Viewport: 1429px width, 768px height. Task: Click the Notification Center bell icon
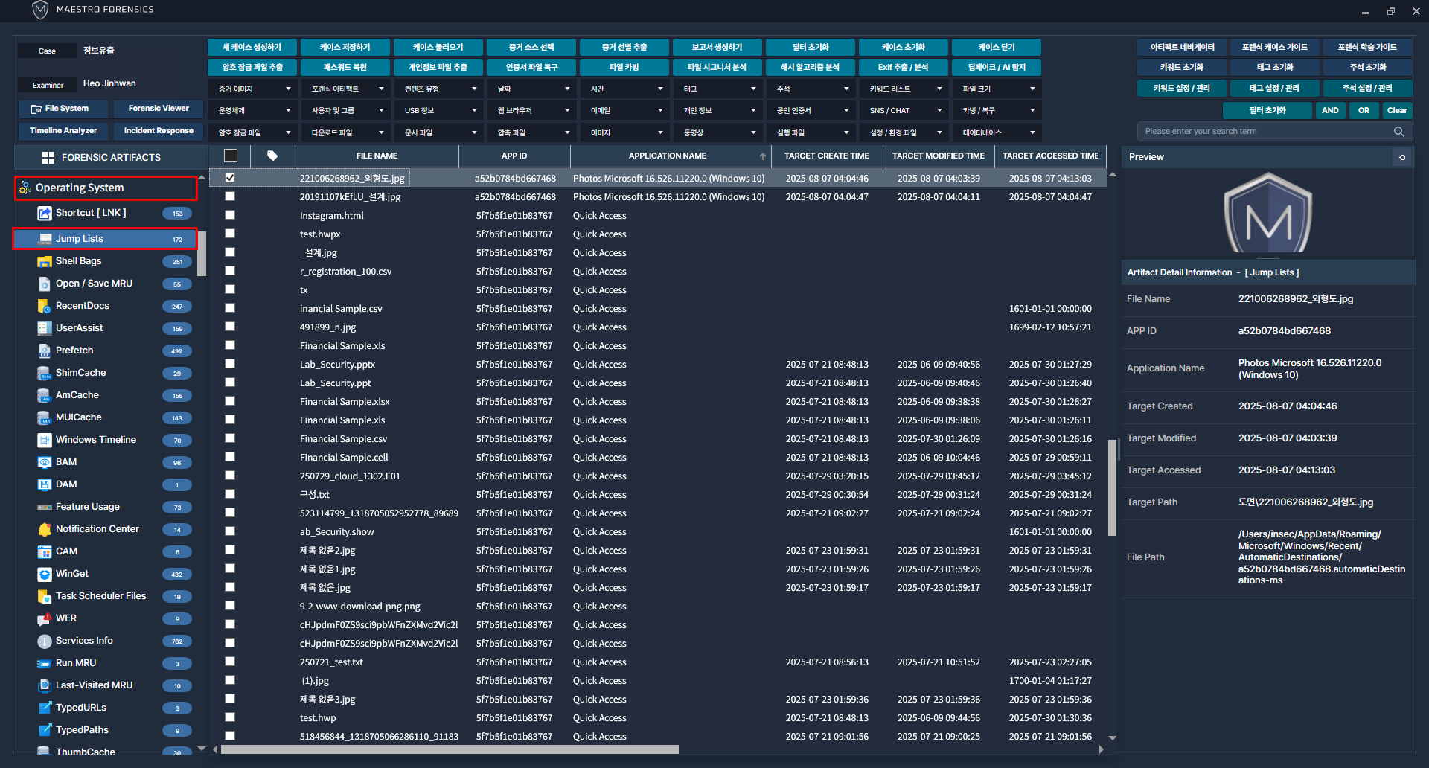click(x=45, y=529)
